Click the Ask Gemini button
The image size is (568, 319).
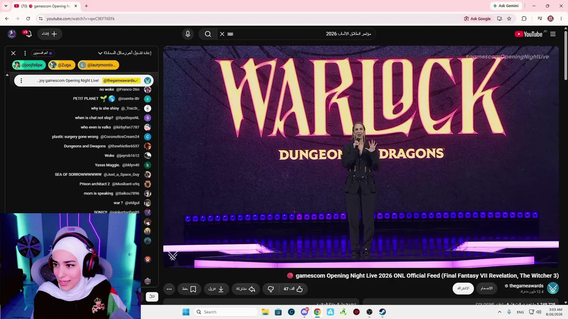(505, 6)
